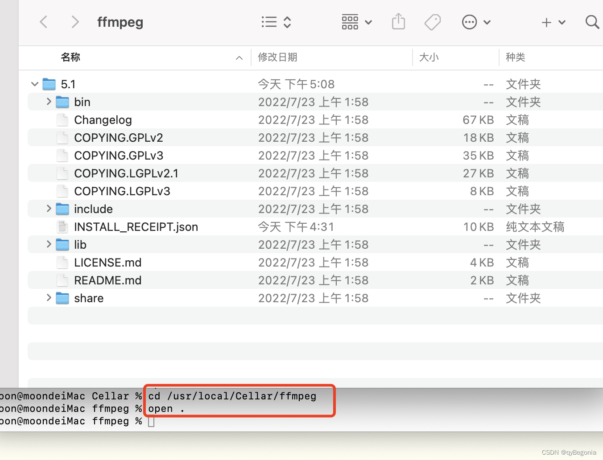The image size is (603, 460).
Task: Sort by the 修改日期 column header
Action: (277, 57)
